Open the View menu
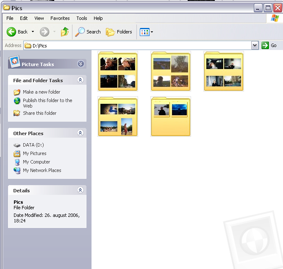 click(39, 18)
